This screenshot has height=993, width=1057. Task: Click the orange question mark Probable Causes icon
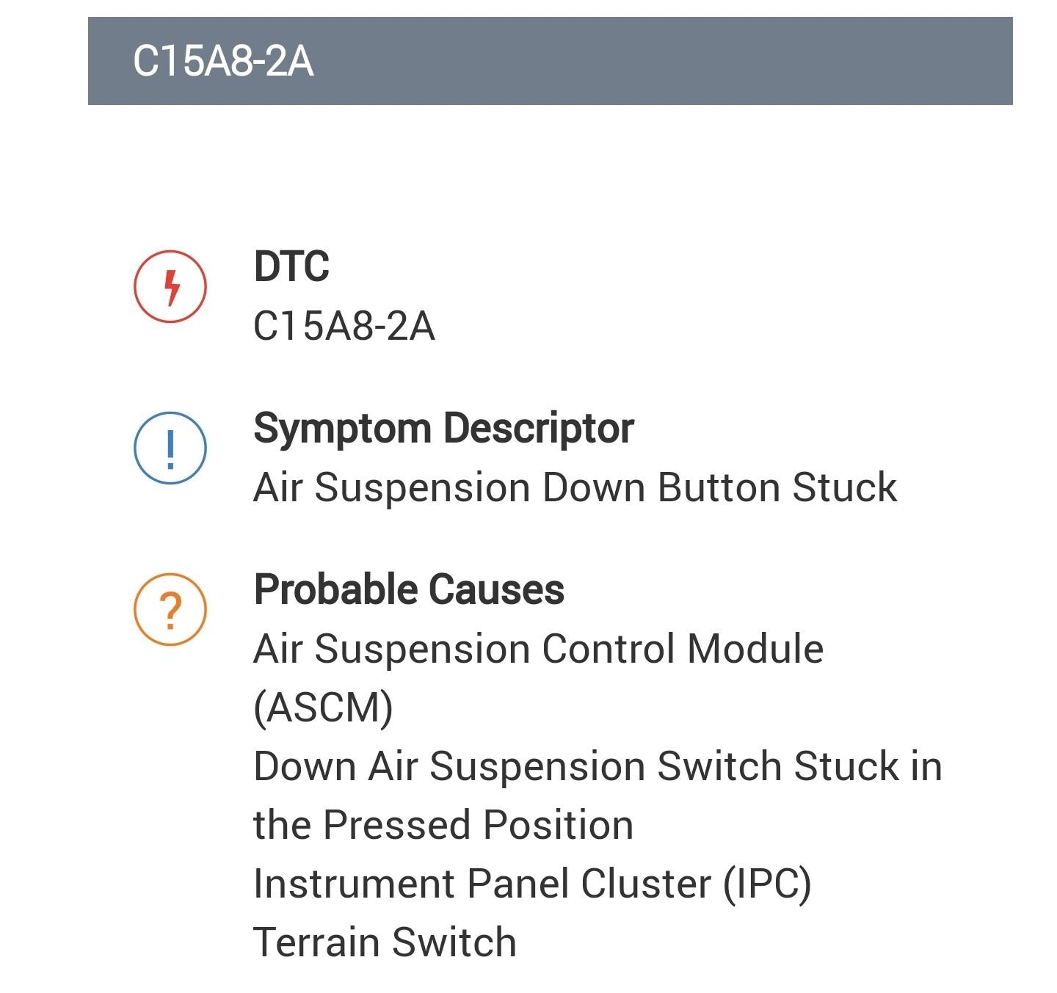(170, 609)
